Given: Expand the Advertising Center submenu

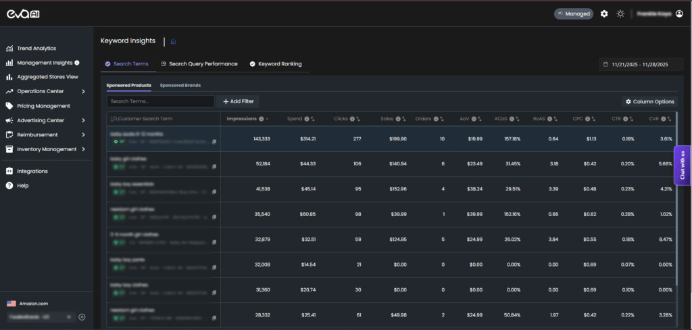Looking at the screenshot, I should (x=82, y=120).
